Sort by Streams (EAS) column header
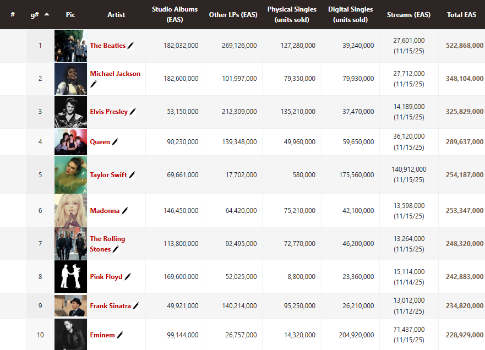 408,14
